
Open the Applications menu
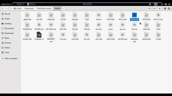(7, 4)
